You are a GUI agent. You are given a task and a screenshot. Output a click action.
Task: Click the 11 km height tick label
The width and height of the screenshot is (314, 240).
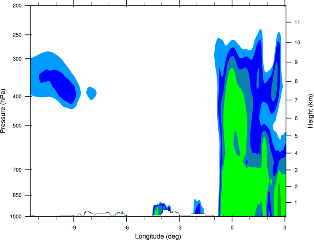point(297,22)
